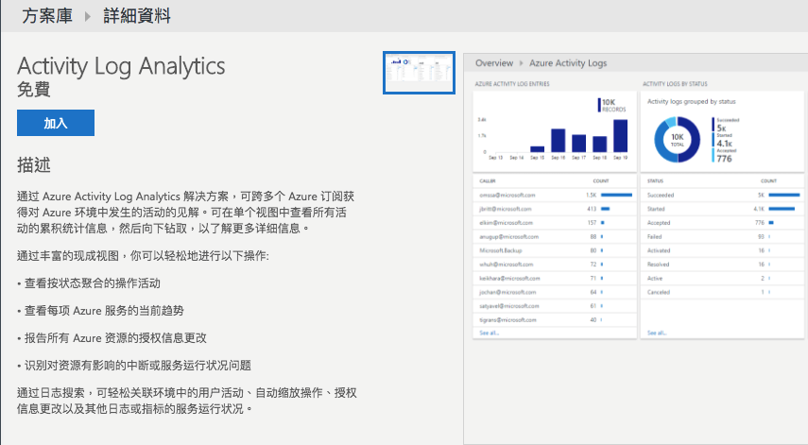
Task: Click the status donut chart
Action: point(677,140)
